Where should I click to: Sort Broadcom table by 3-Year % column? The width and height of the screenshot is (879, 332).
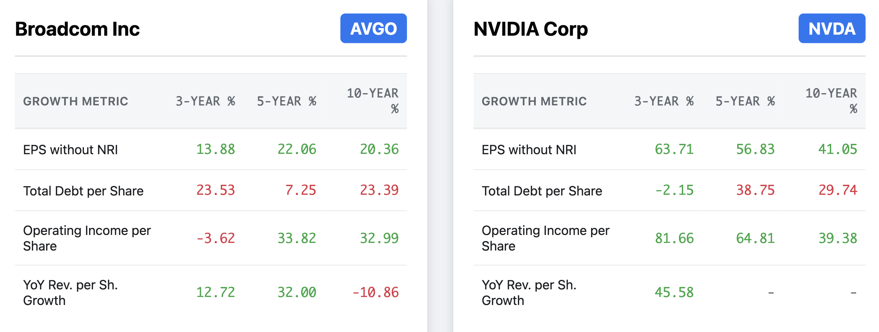tap(206, 101)
